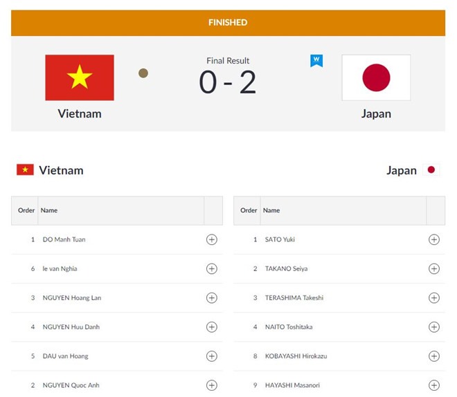Select the small Vietnam flag icon in roster header
The image size is (457, 397).
coord(25,169)
